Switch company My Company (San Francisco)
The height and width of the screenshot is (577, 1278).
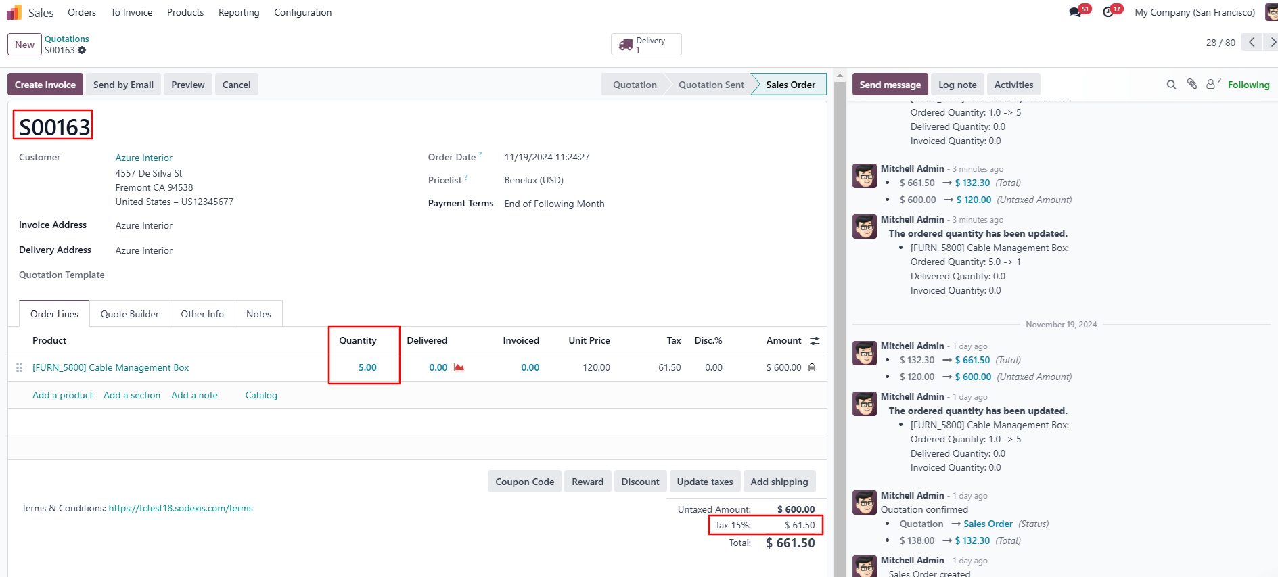(1195, 12)
